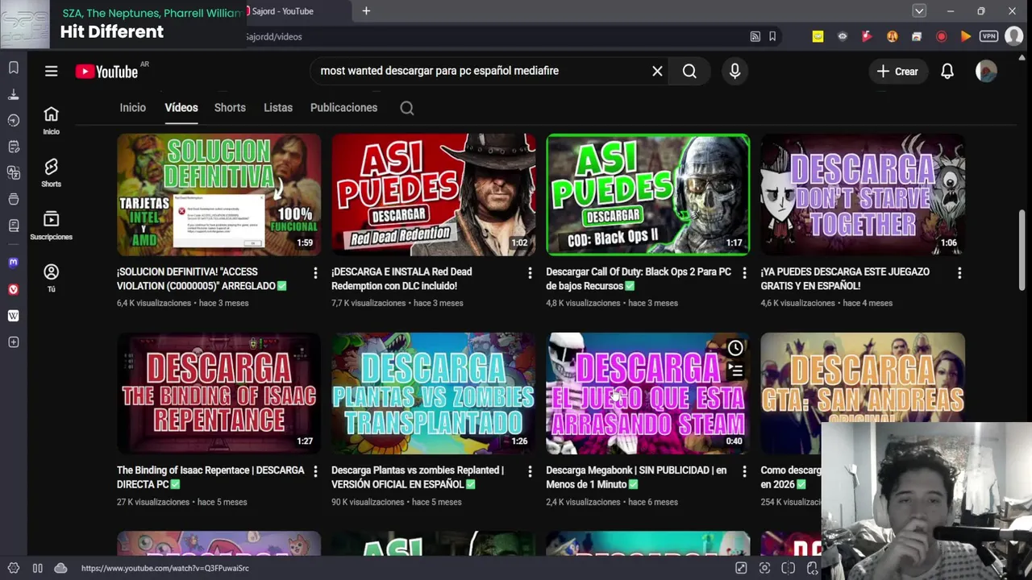The image size is (1032, 580).
Task: Open more options for JUEGAZO GRATIS video
Action: coord(959,273)
